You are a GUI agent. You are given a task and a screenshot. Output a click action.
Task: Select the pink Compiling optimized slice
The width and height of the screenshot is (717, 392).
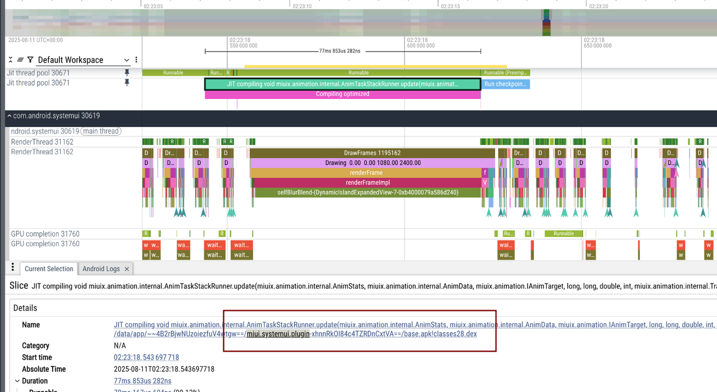coord(342,95)
